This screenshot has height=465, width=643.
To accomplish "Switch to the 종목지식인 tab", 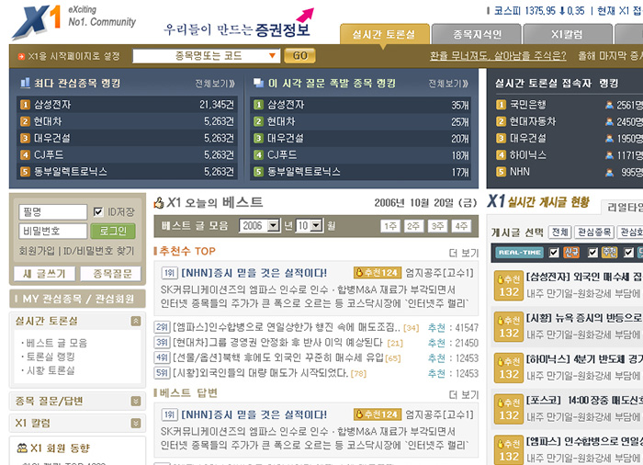I will [x=477, y=35].
